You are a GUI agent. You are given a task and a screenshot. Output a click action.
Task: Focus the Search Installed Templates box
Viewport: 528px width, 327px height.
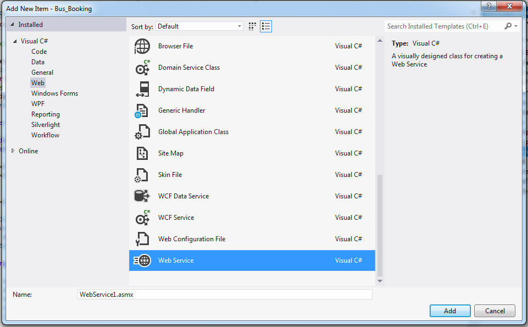(444, 26)
